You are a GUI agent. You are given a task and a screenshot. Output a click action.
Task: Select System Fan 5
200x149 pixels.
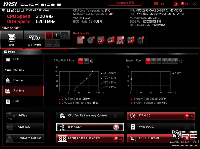[170, 61]
